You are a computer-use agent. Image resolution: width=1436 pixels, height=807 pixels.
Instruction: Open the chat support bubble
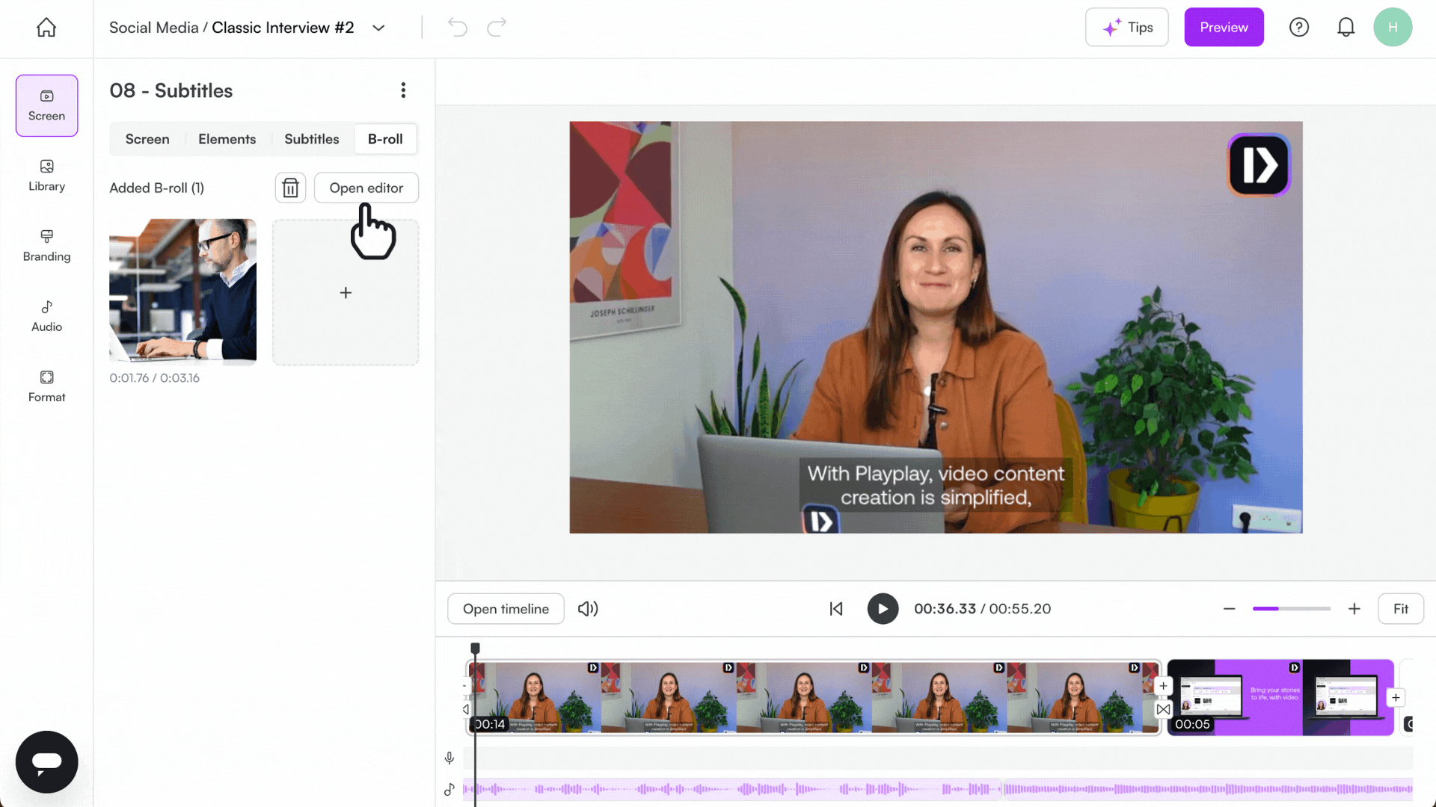[46, 761]
